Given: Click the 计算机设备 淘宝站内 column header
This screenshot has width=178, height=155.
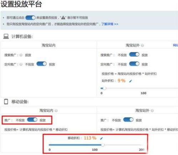Looking at the screenshot, I should pyautogui.click(x=49, y=45).
